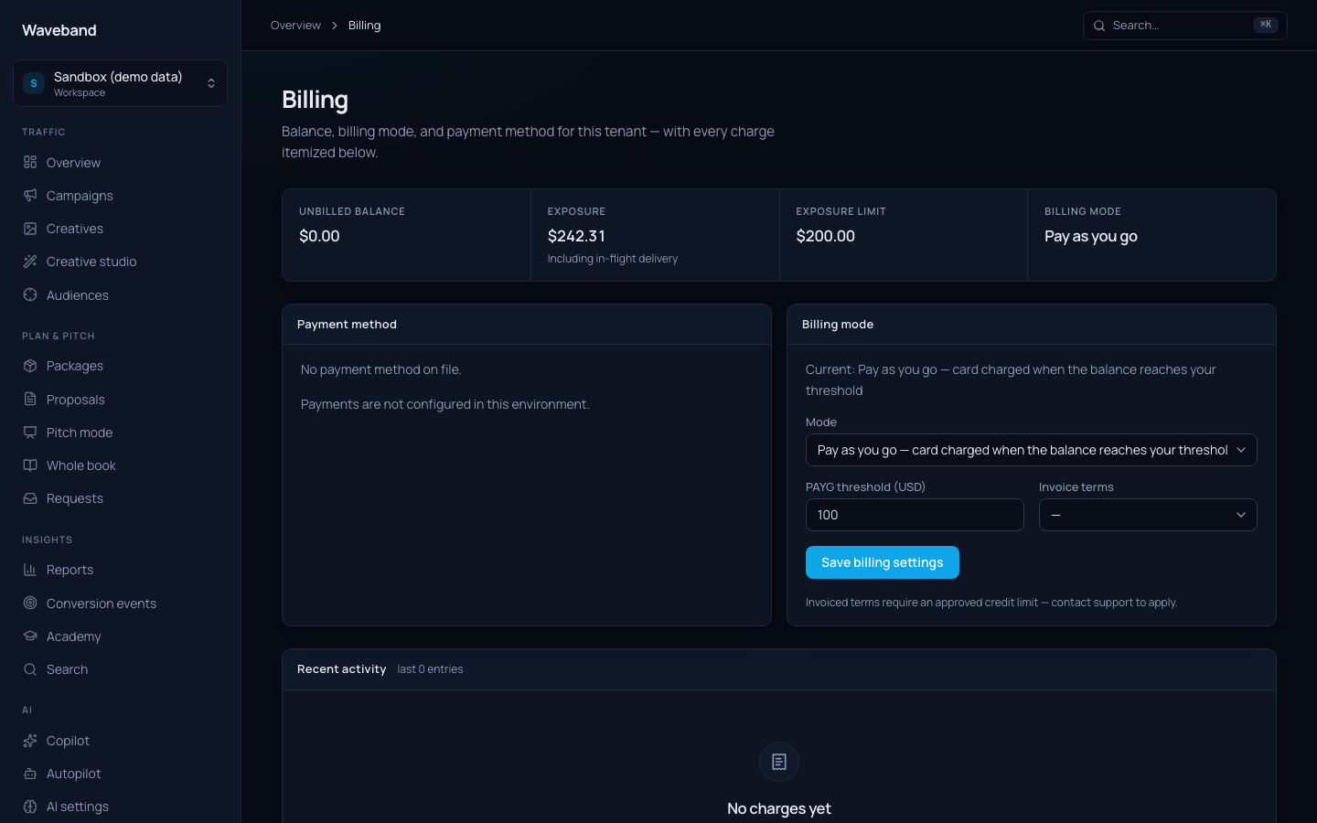Image resolution: width=1317 pixels, height=823 pixels.
Task: Click the chevron on Invoice terms select
Action: (1241, 515)
